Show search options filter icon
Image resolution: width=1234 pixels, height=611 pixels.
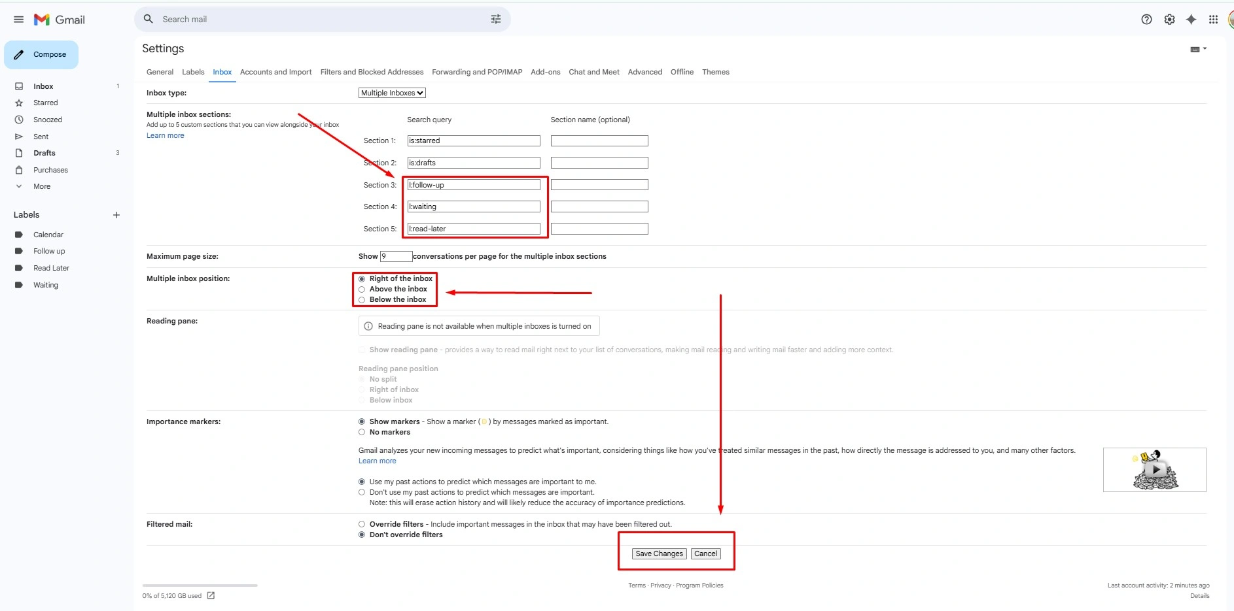(x=496, y=19)
